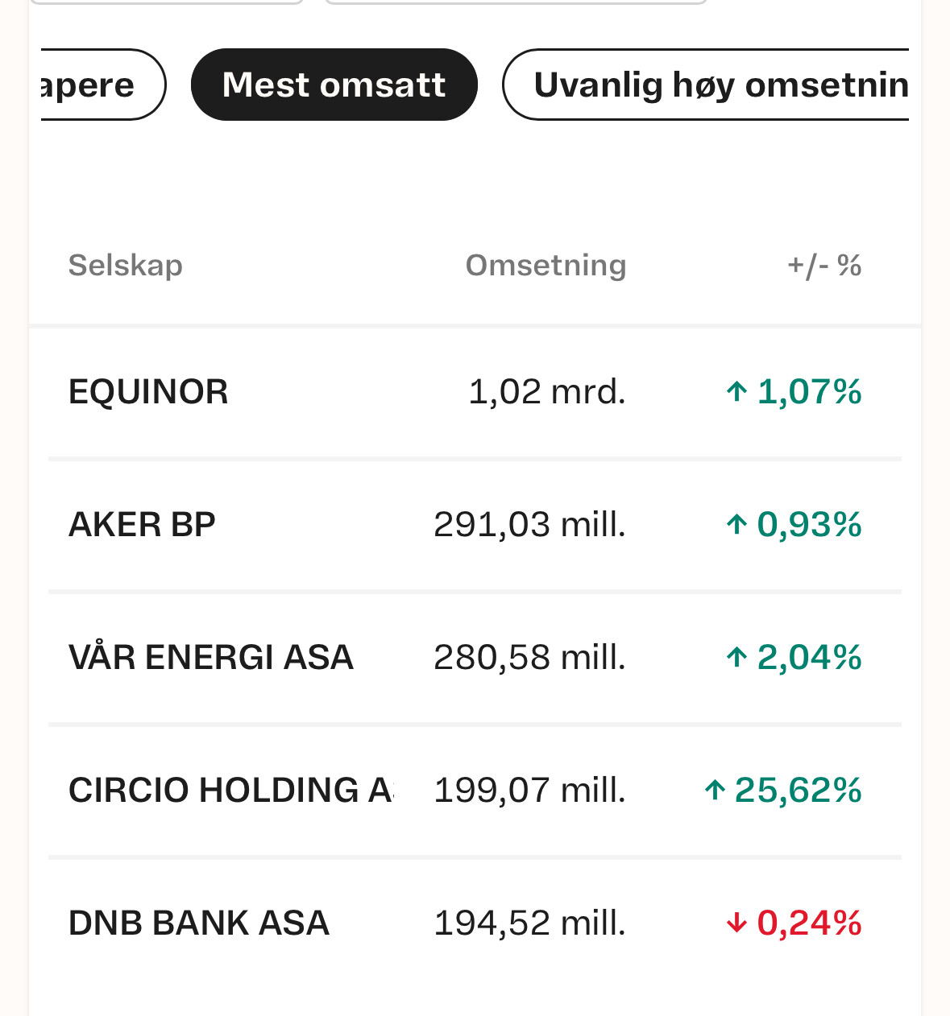Click the red down arrow for DNB Bank
The image size is (950, 1016).
coord(736,923)
